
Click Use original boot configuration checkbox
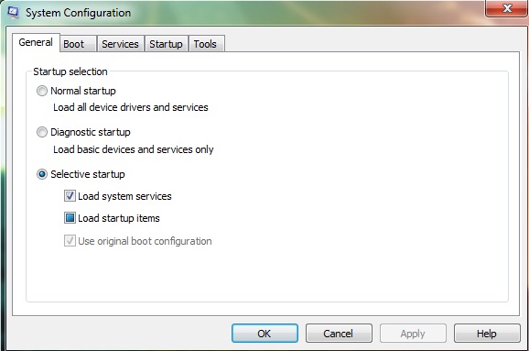(x=70, y=241)
